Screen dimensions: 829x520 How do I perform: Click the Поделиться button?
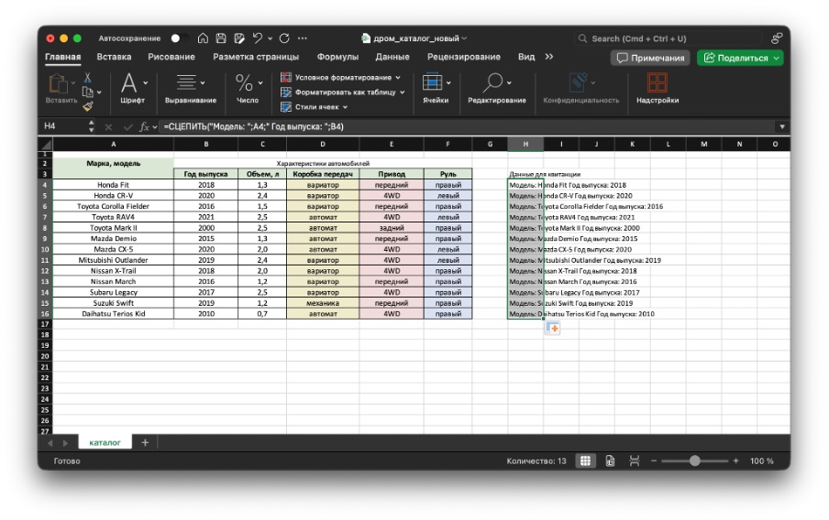coord(740,58)
